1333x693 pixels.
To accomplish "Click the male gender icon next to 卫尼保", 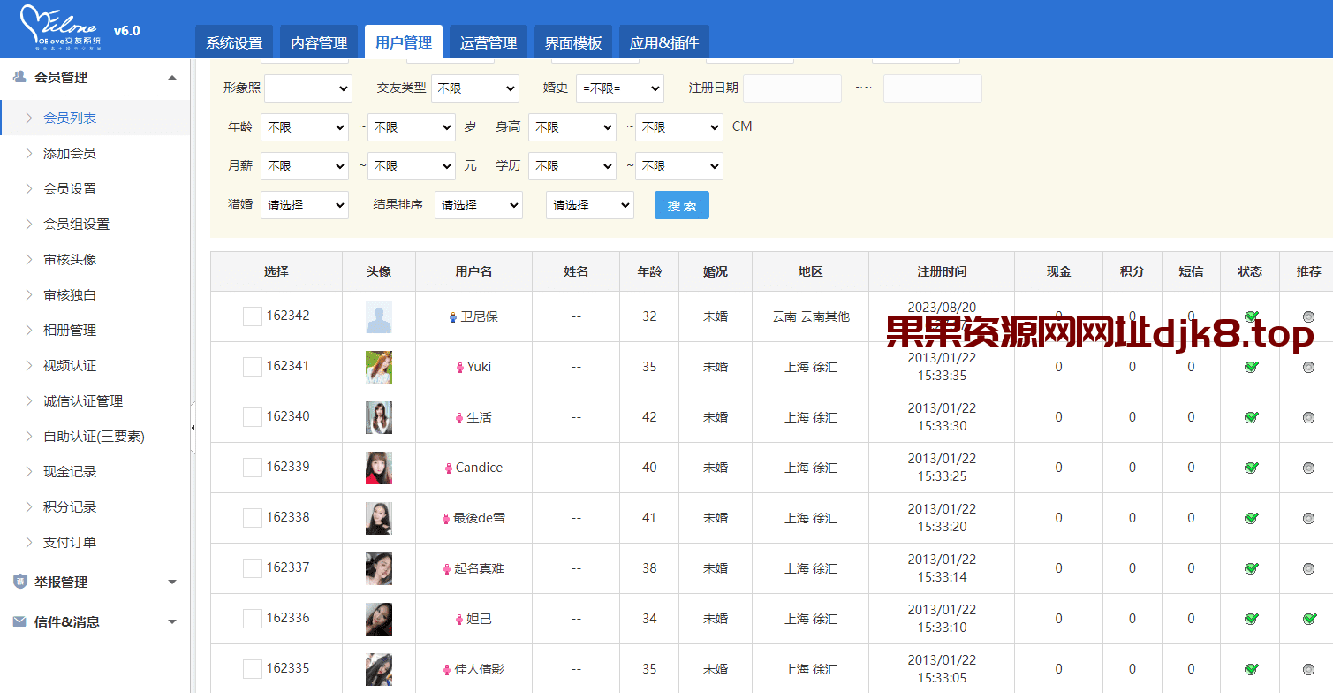I will tap(451, 316).
